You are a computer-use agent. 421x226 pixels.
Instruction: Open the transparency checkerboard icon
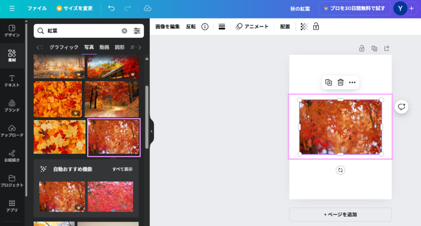(x=304, y=27)
